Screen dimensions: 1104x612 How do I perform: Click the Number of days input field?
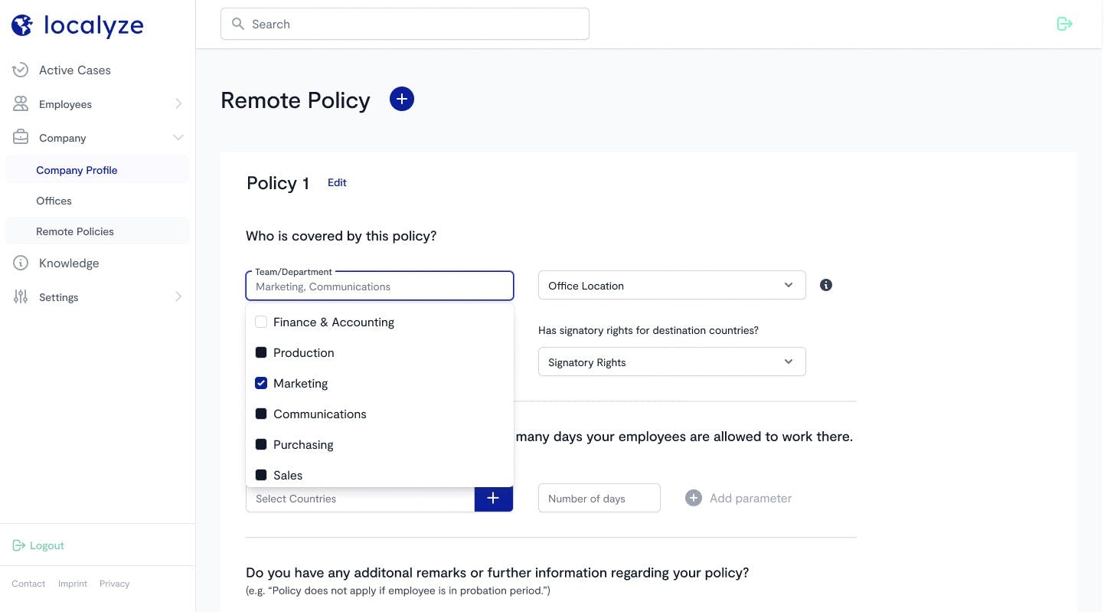point(599,498)
